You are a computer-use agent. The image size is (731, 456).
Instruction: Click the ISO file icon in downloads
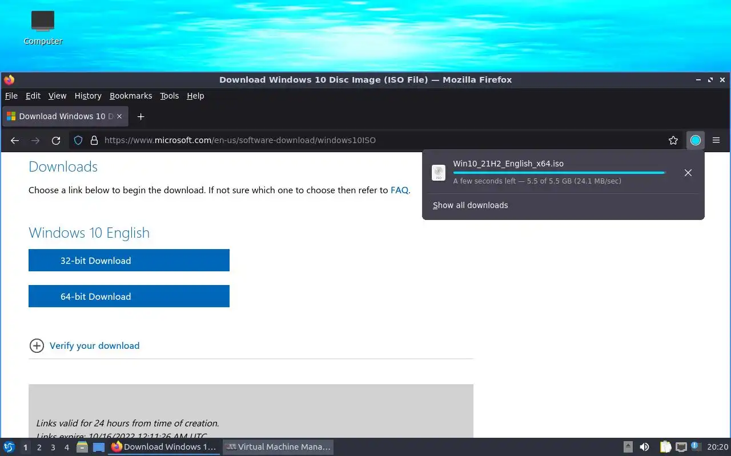(439, 173)
